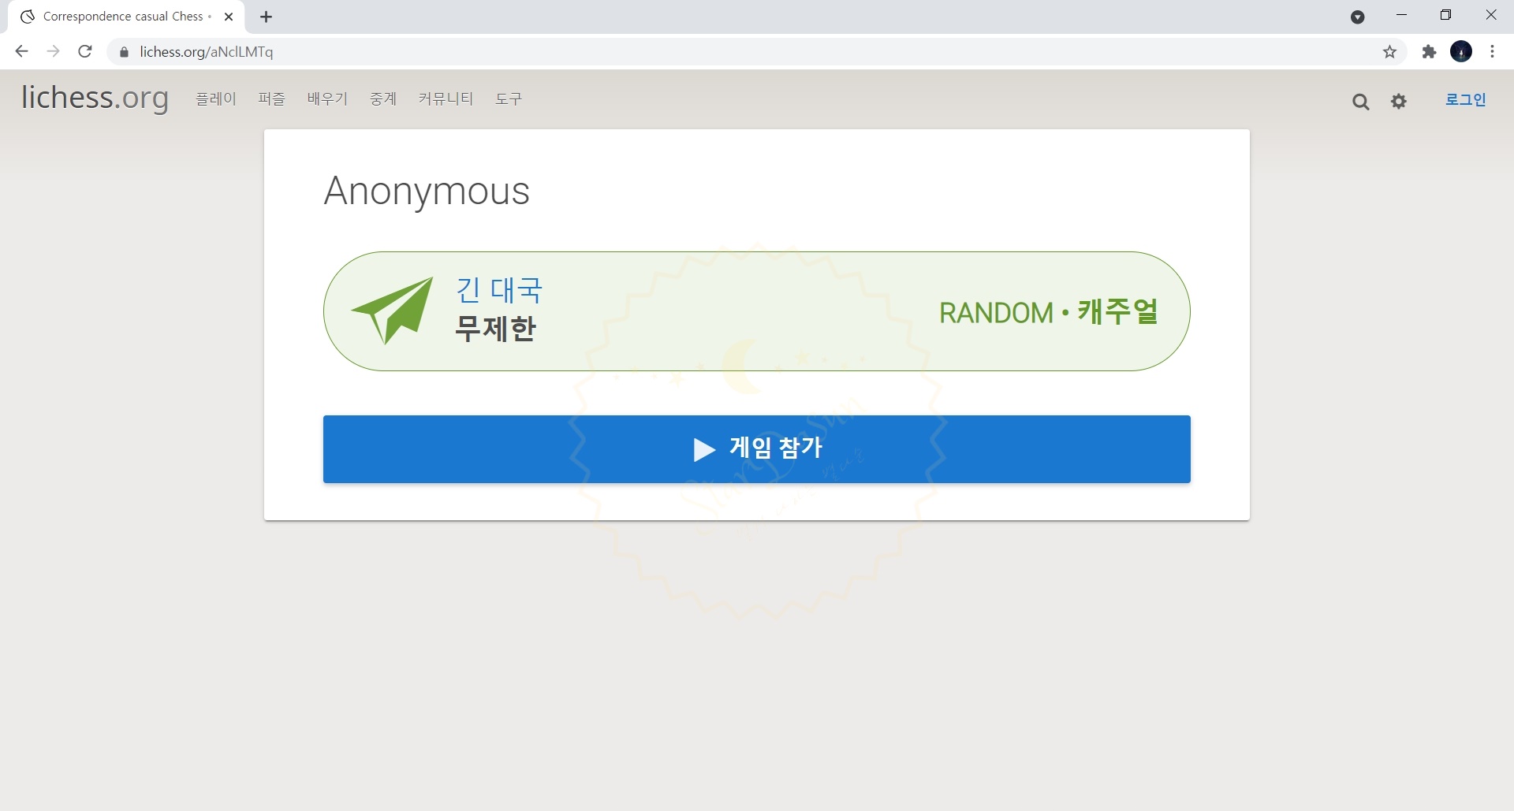Open a new browser tab

pos(267,17)
